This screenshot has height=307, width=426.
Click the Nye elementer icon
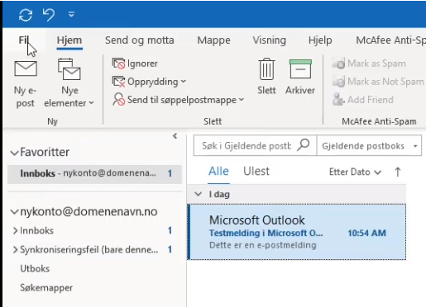coord(69,69)
